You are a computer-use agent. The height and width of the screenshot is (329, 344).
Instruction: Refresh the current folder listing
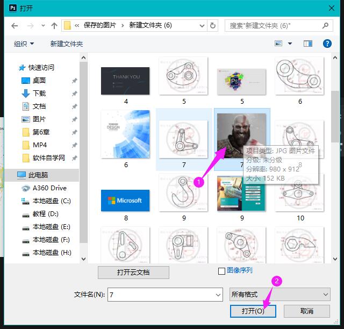(213, 26)
